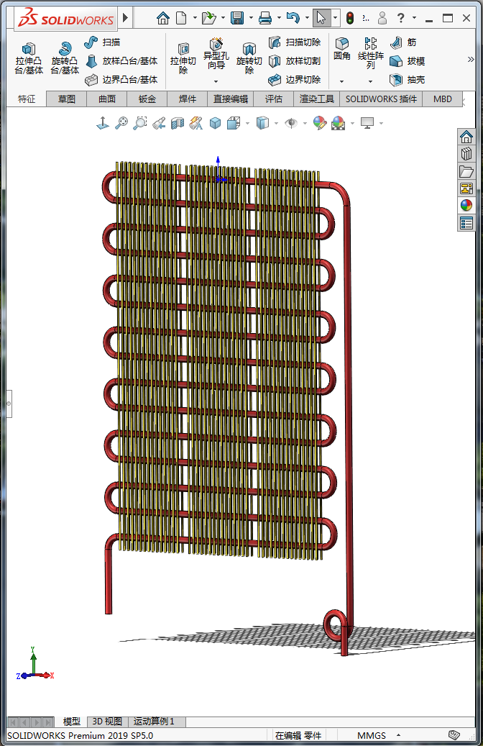Open SOLIDWORKS Resources home in task pane
Viewport: 483px width, 746px height.
tap(466, 137)
